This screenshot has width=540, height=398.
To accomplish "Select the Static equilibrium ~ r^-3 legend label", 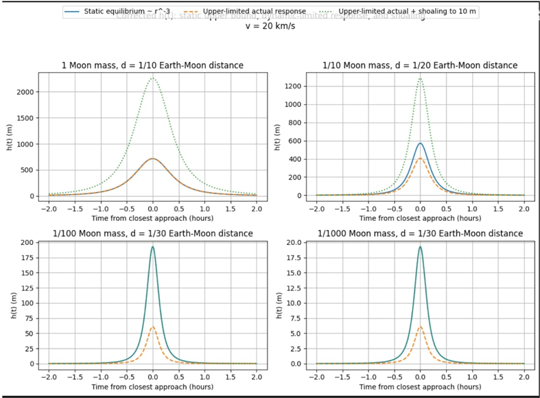I will coord(127,12).
